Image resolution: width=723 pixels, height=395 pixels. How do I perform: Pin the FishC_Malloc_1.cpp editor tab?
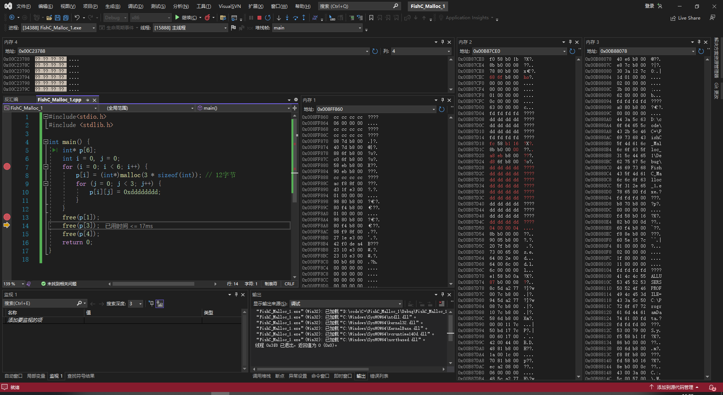[88, 100]
